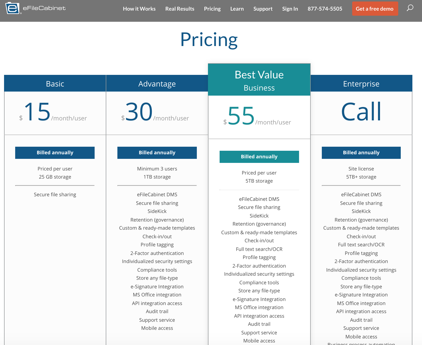Click Billed annually under Advantage plan
This screenshot has width=422, height=345.
click(x=157, y=153)
